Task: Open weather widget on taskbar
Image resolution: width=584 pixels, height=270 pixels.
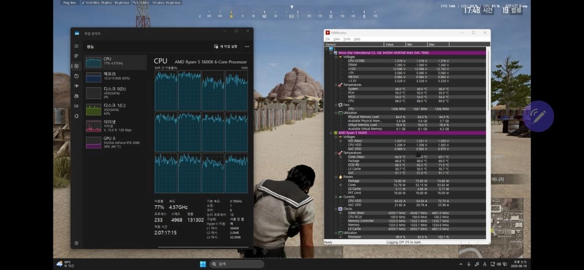Action: 65,264
